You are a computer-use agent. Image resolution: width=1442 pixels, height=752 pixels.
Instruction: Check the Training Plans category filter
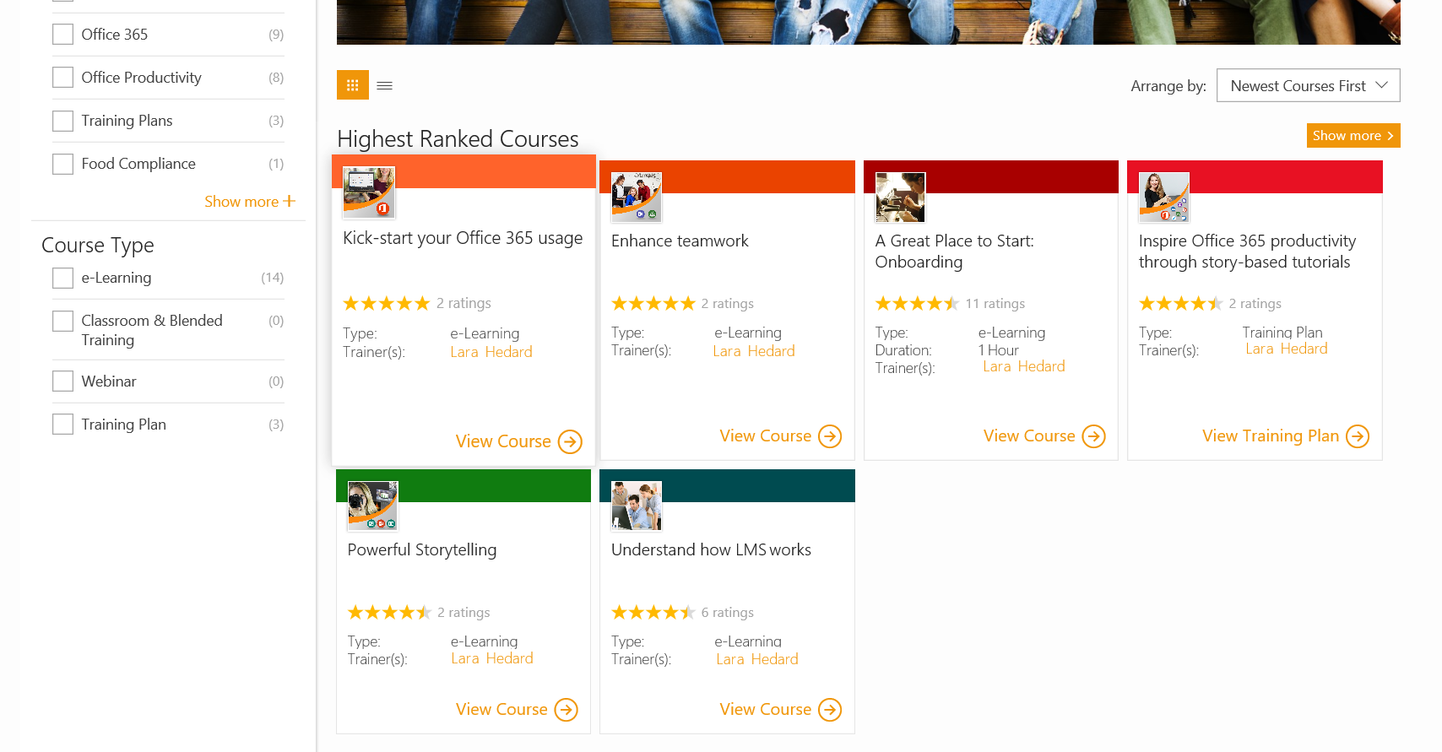tap(62, 121)
